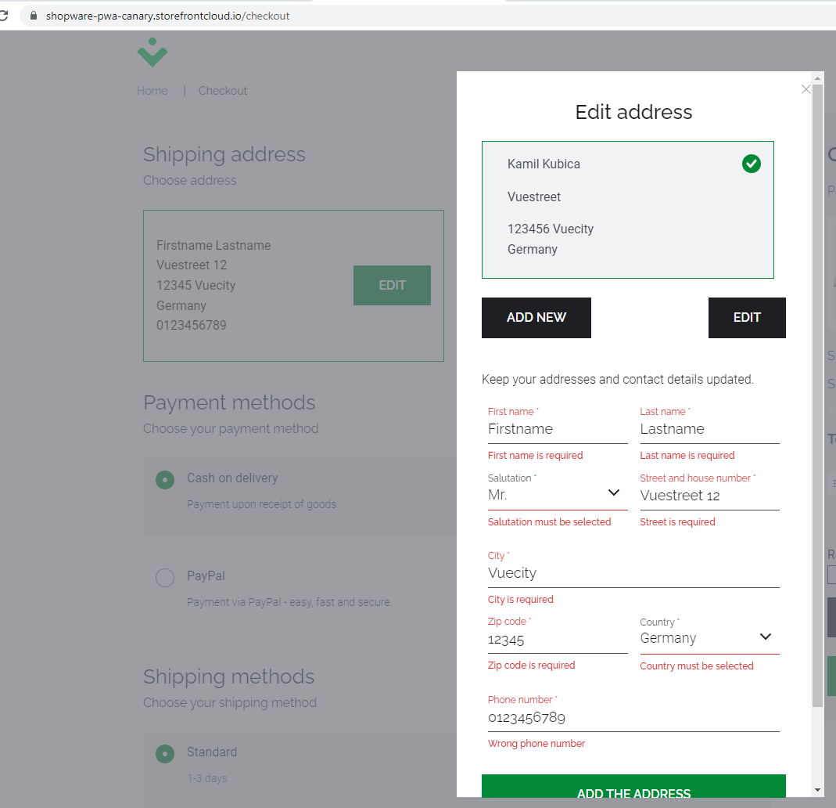Focus the Phone number field showing 0123456789

[x=633, y=718]
